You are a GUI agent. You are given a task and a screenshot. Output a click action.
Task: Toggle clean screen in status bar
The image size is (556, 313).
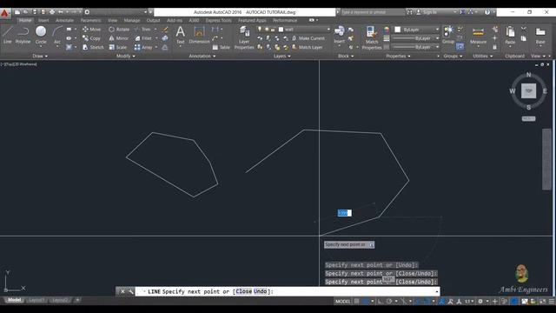[x=542, y=302]
